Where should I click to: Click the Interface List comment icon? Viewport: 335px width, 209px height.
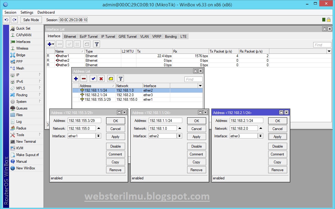click(87, 44)
